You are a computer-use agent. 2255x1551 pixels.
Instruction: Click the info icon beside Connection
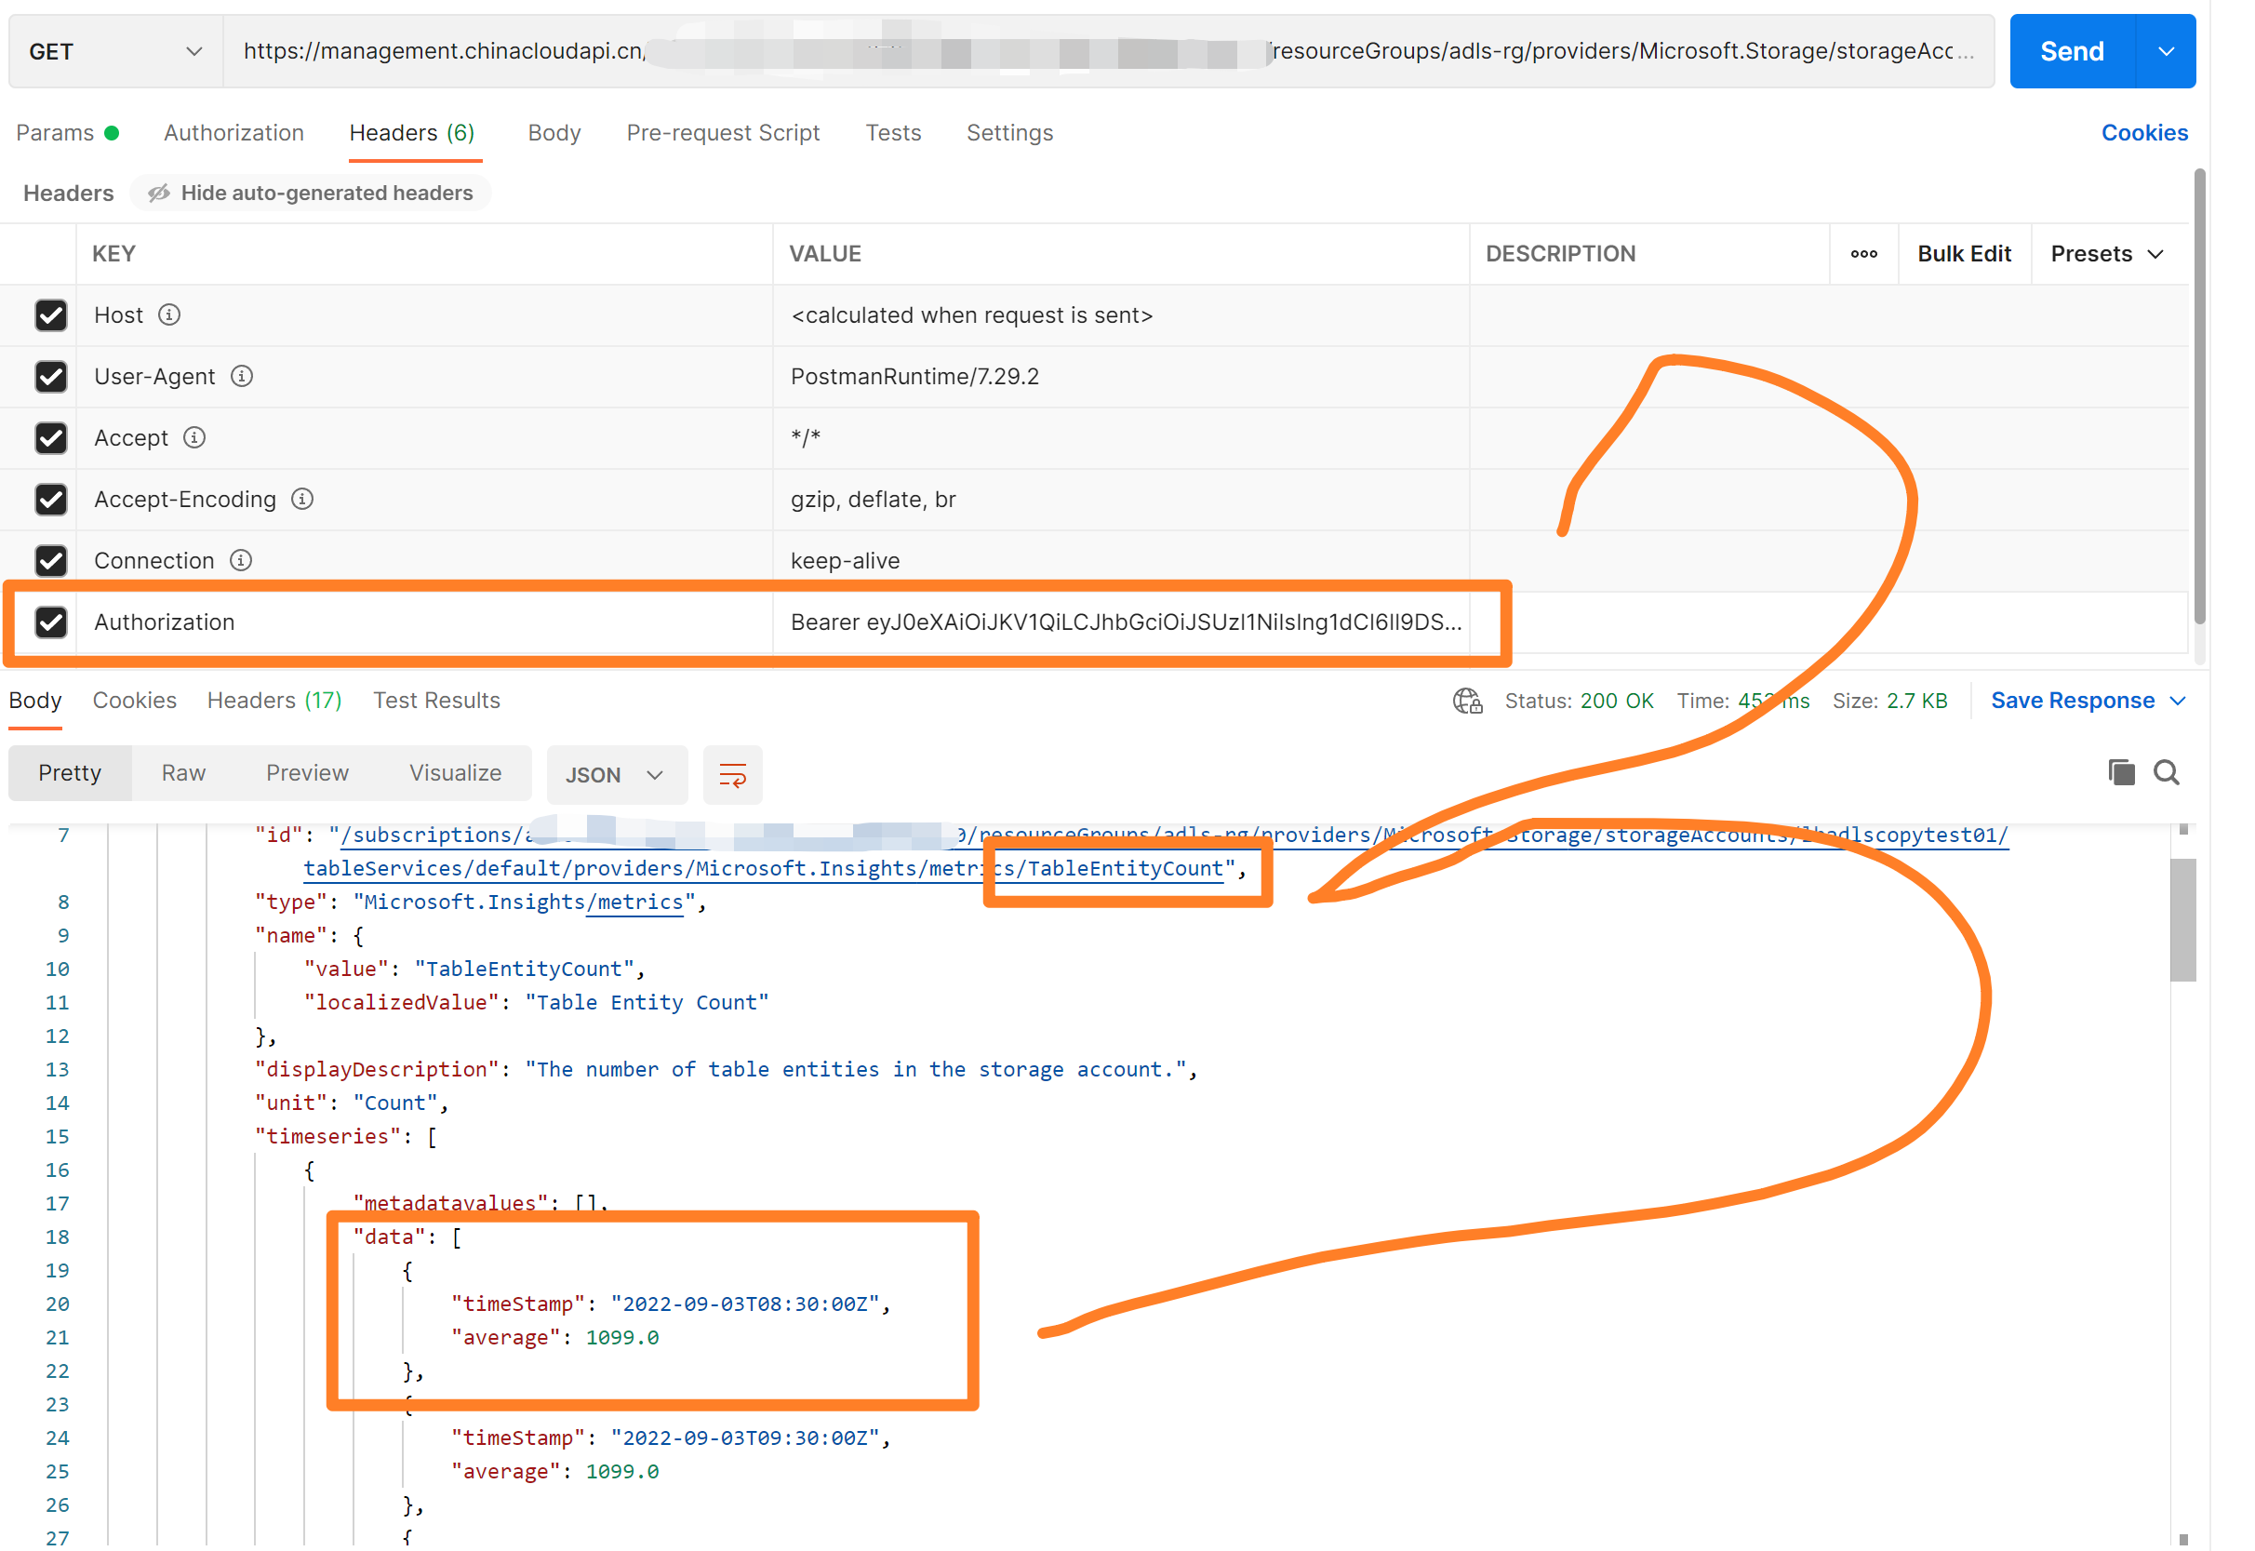pyautogui.click(x=241, y=561)
